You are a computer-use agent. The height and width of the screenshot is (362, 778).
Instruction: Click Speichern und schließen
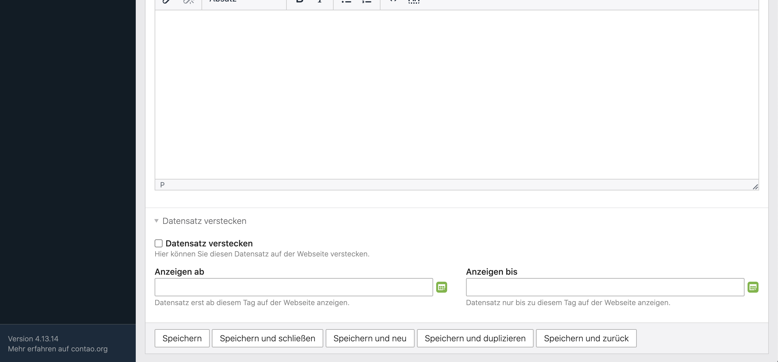point(267,338)
